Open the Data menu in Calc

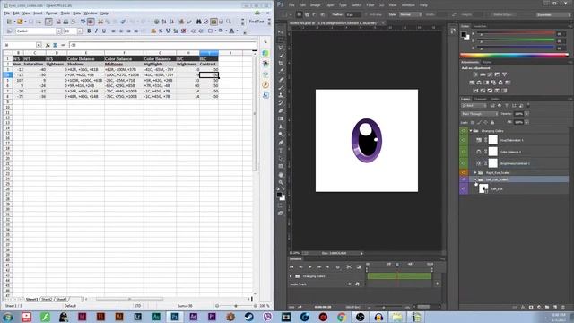tap(76, 13)
